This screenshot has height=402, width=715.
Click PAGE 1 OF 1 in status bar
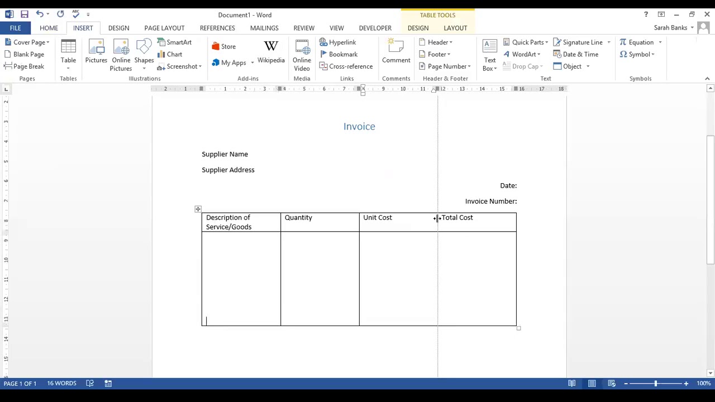tap(20, 384)
